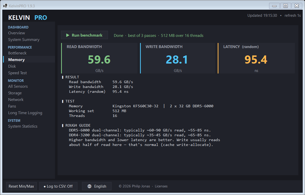Reset Min/Max values
Image resolution: width=305 pixels, height=195 pixels.
[x=21, y=186]
